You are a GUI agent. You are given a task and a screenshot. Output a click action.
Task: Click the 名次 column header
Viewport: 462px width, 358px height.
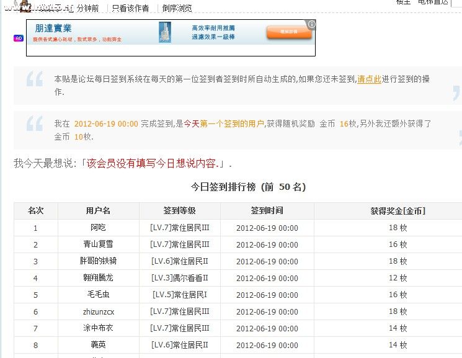point(35,210)
